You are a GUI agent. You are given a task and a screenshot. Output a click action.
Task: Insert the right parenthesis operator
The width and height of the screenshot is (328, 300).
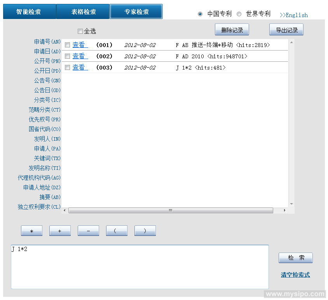pos(145,231)
